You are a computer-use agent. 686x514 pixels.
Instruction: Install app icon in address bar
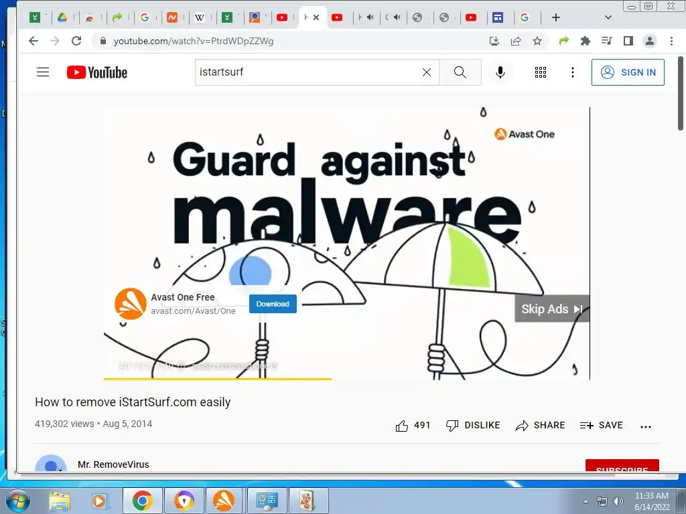494,41
